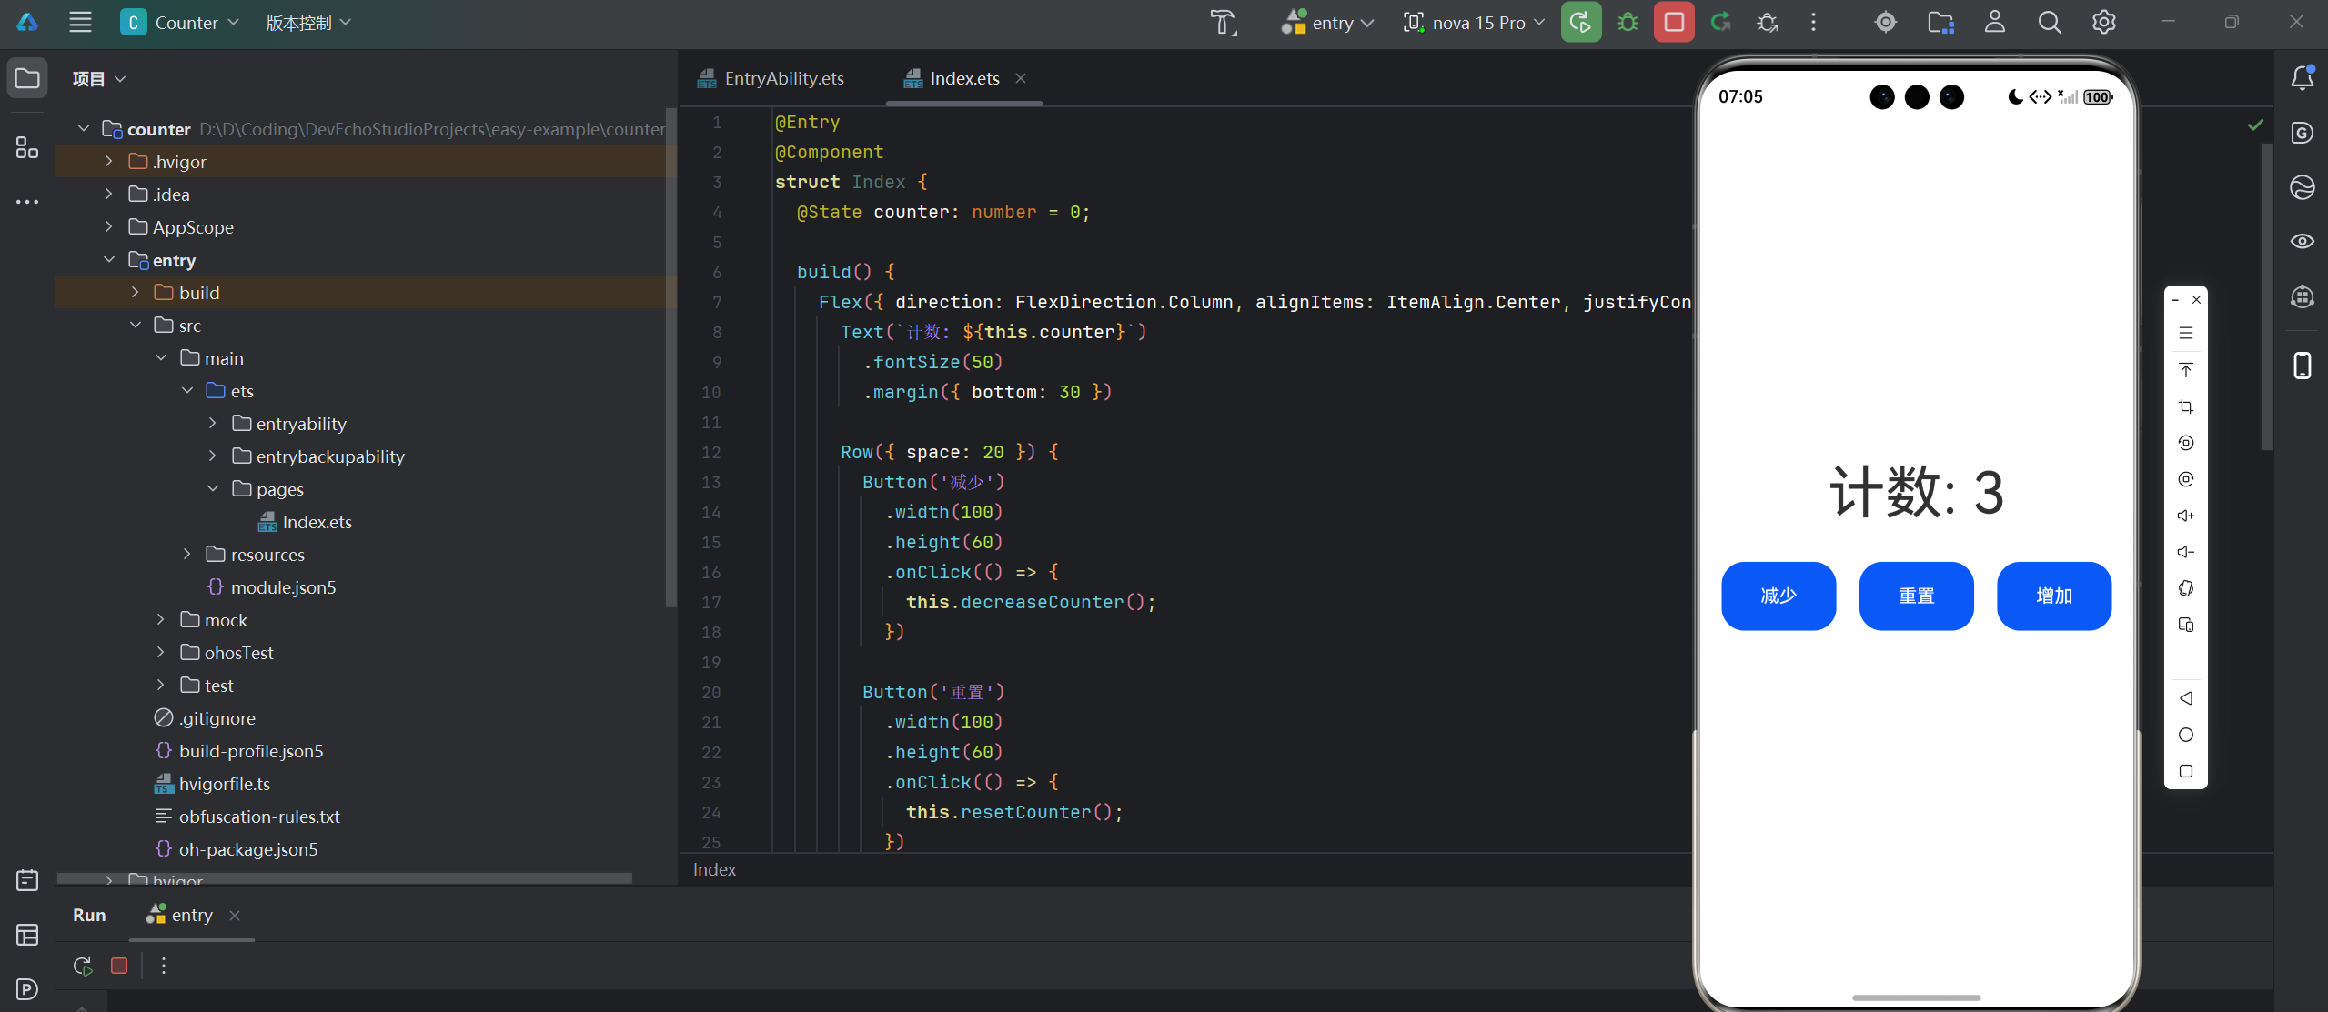Click emulator volume up icon
The height and width of the screenshot is (1012, 2328).
2185,516
